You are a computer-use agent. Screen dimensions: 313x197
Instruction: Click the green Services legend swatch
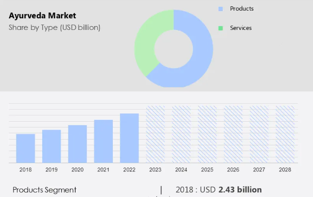[220, 28]
